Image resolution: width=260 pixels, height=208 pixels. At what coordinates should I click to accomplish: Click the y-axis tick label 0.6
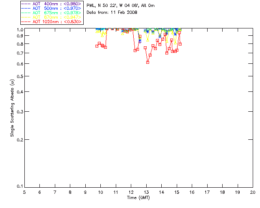click(x=20, y=64)
